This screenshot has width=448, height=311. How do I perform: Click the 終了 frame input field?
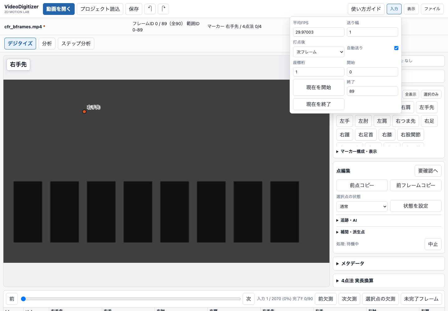(372, 91)
